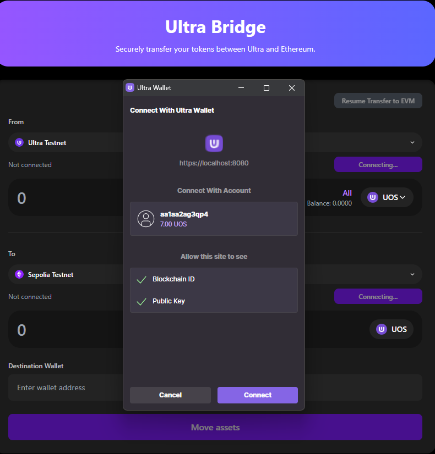
Task: Select account aa1aa2ag3qp4
Action: [x=214, y=218]
